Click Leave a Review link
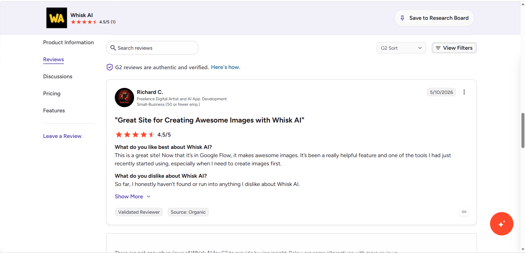The image size is (525, 253). point(62,136)
